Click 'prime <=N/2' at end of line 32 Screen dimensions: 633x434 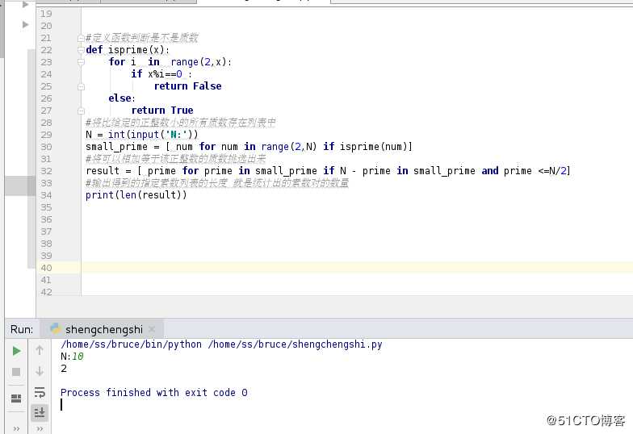coord(534,171)
